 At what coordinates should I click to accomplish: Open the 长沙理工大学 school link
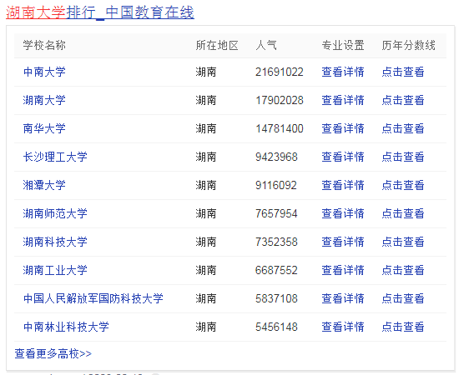[x=55, y=157]
